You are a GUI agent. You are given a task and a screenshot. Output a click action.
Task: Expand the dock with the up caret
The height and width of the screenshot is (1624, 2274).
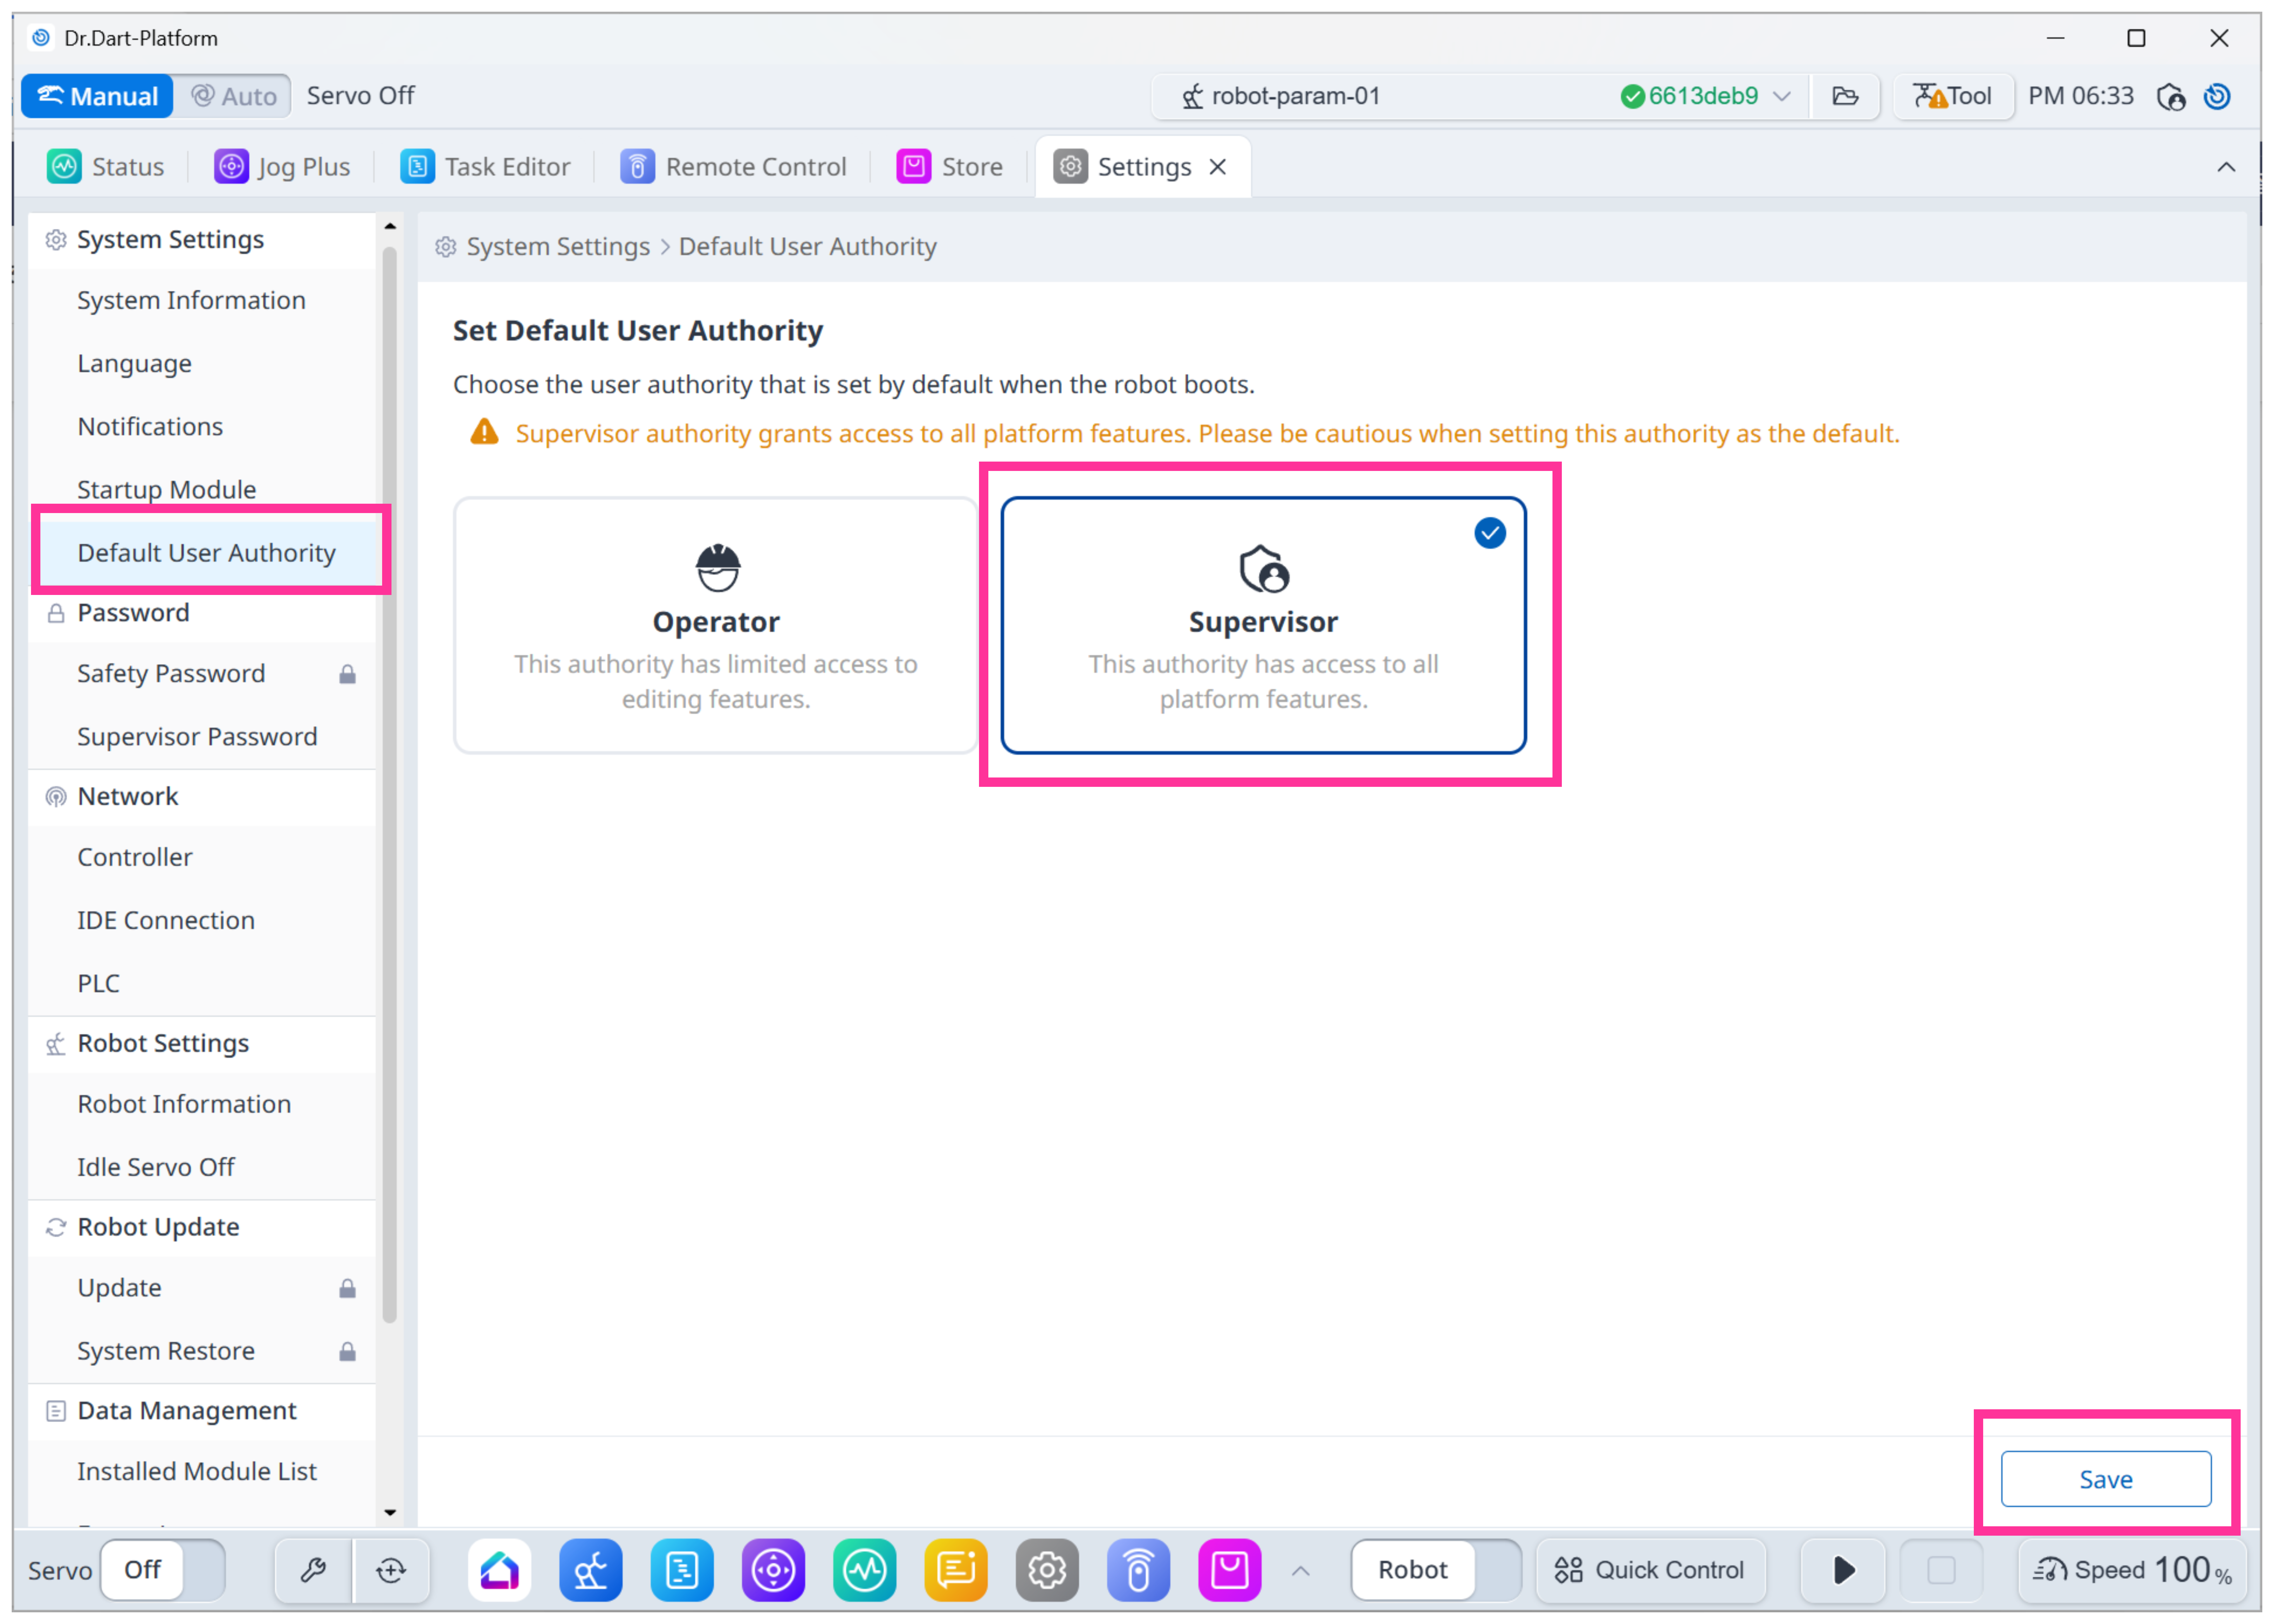[x=1300, y=1570]
